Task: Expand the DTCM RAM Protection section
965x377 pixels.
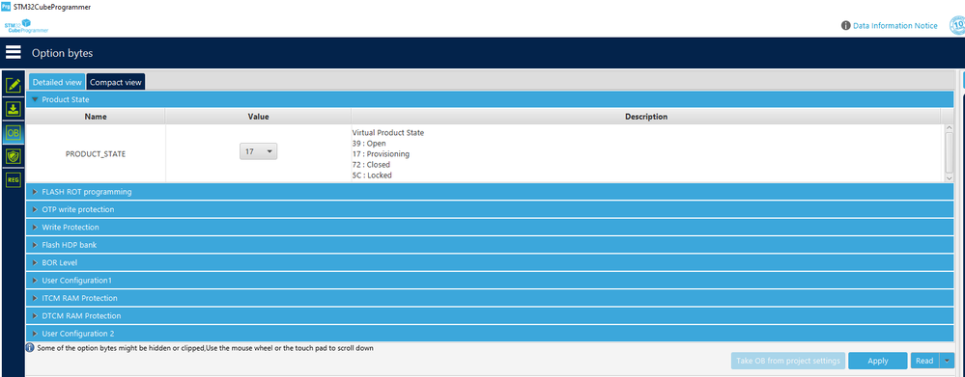Action: 490,315
